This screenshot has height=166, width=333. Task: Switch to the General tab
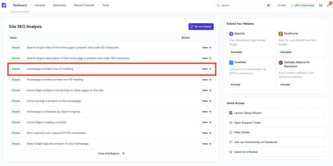(x=40, y=6)
